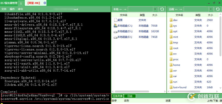This screenshot has width=222, height=104.
Task: Switch to the 日志 tab
Action: pos(130,96)
